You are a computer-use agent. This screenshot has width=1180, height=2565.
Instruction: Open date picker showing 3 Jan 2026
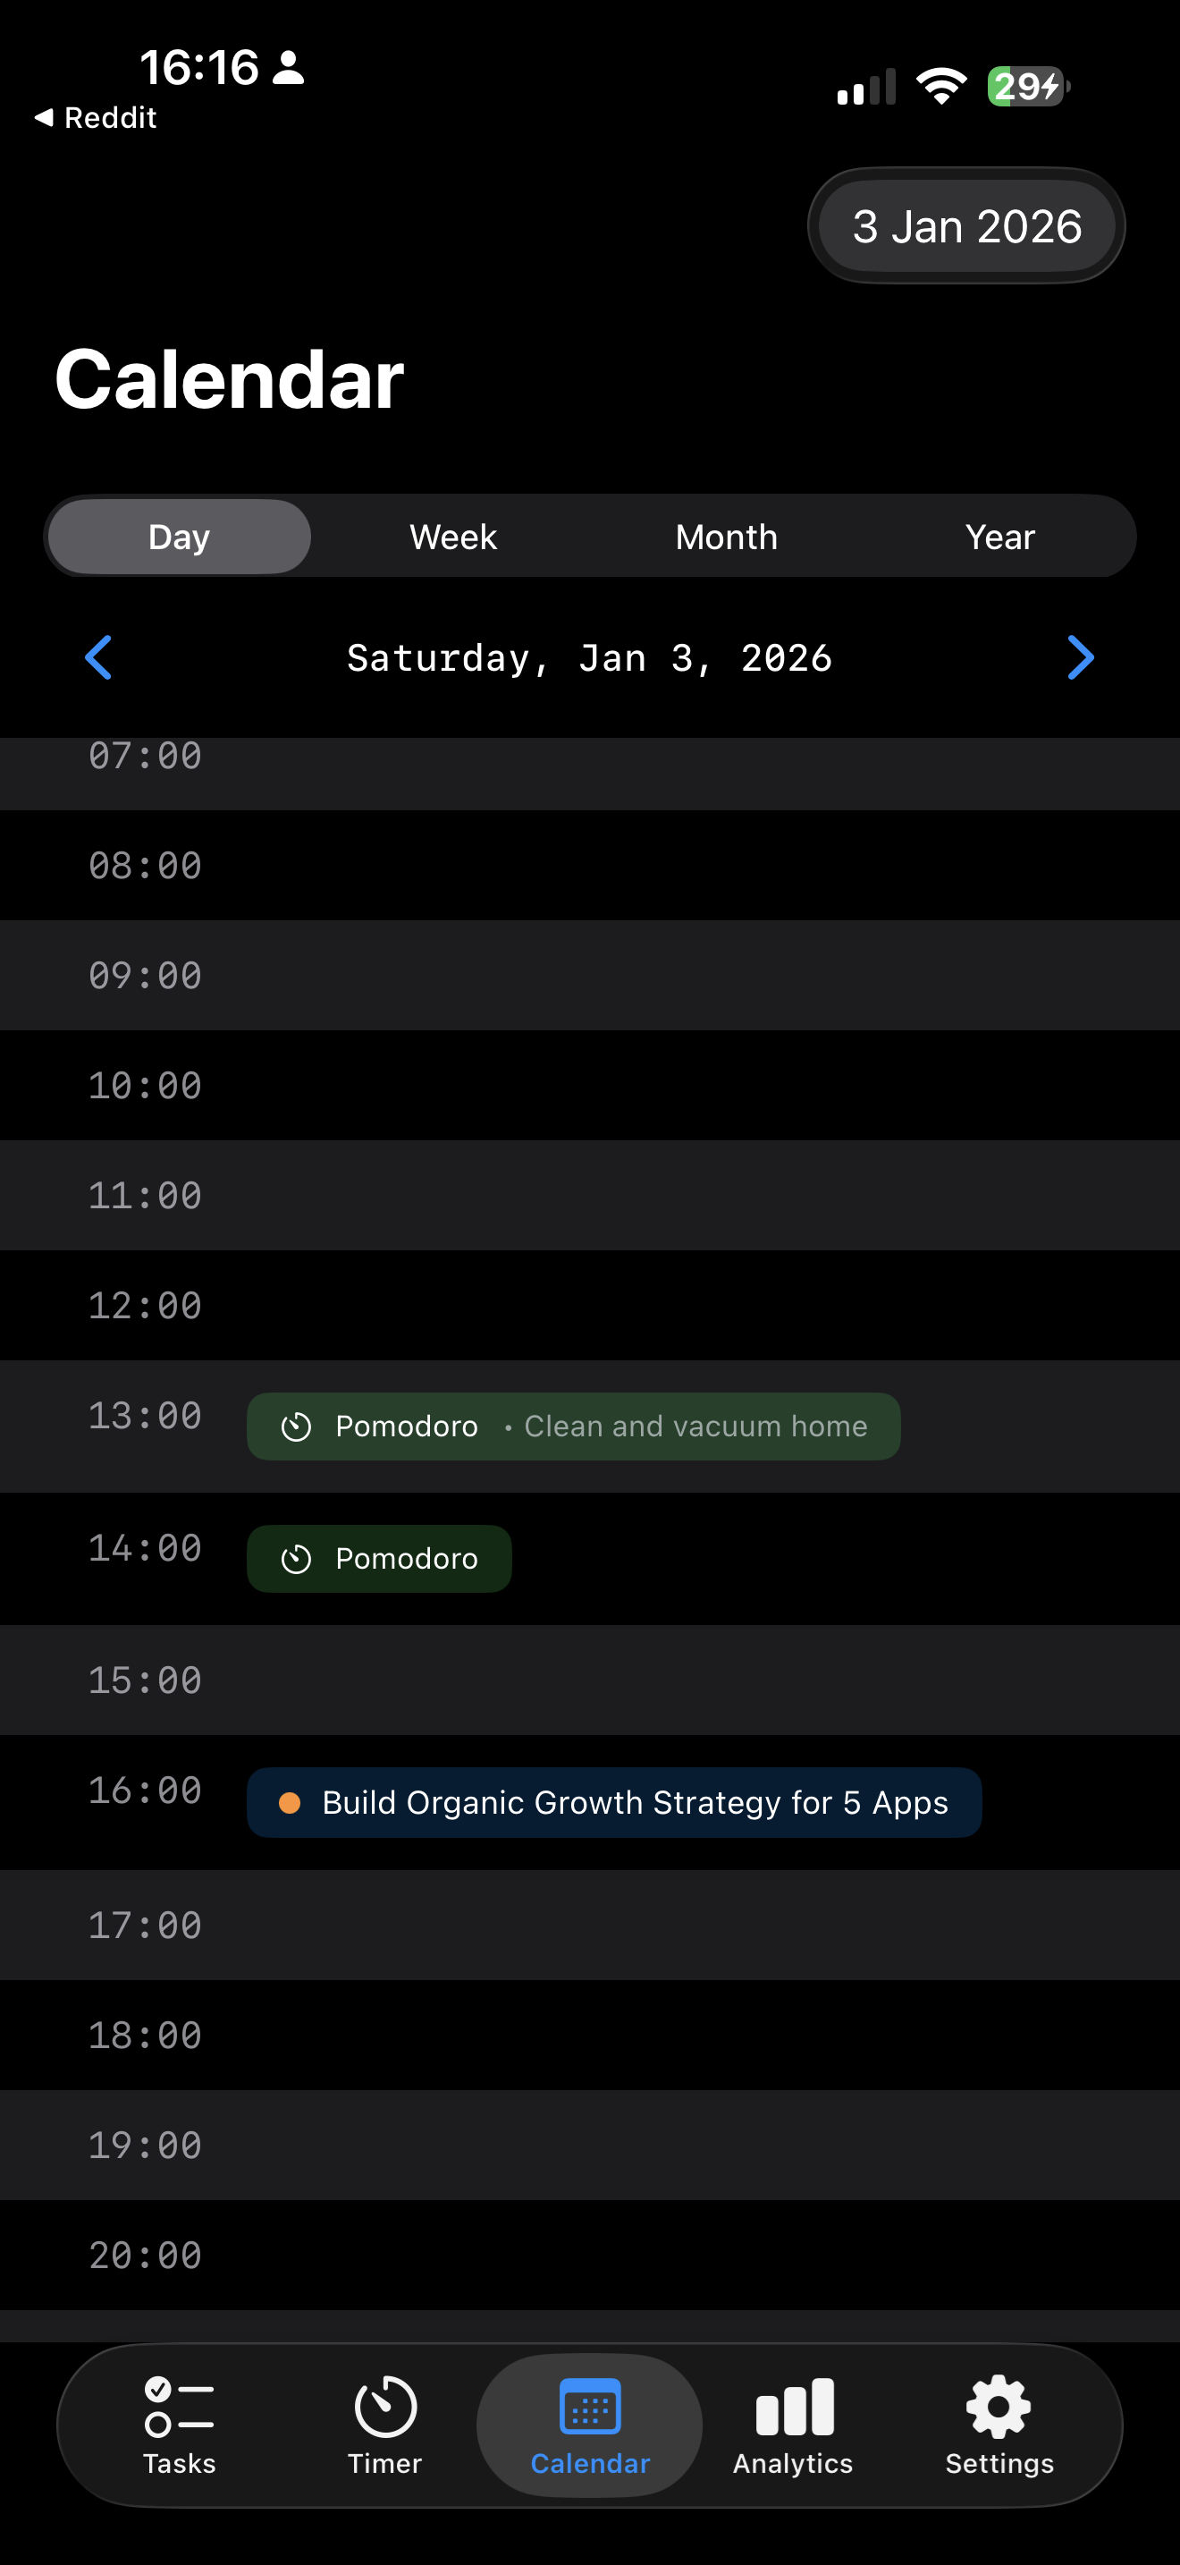pyautogui.click(x=966, y=225)
